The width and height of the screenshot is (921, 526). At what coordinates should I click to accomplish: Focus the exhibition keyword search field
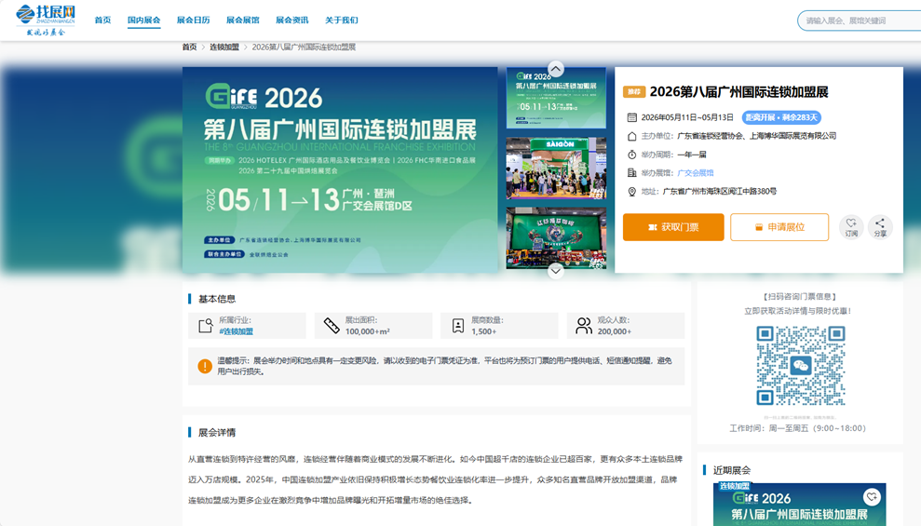tap(860, 20)
